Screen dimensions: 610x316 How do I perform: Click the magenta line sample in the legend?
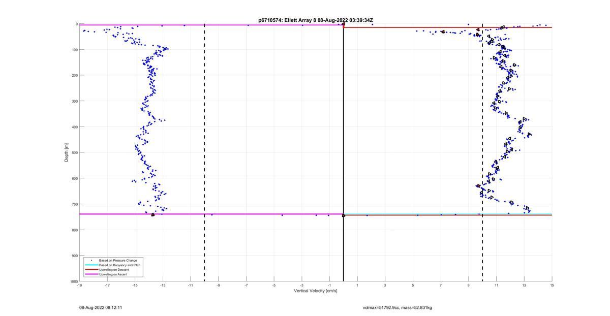click(x=91, y=274)
